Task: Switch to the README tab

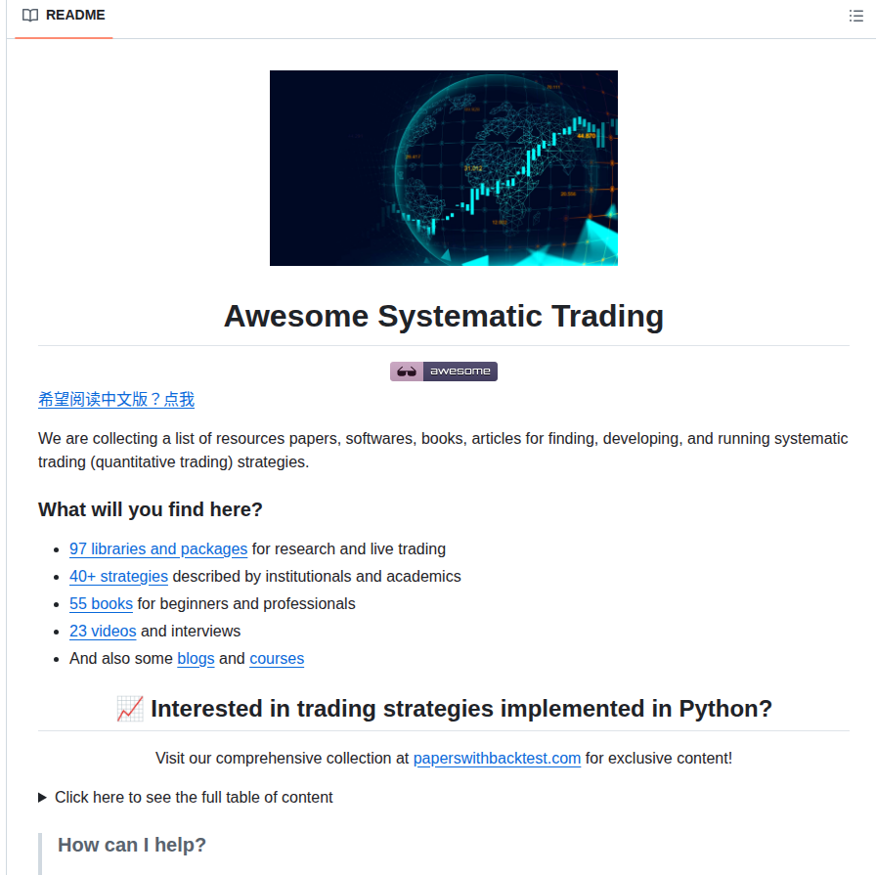Action: pos(63,15)
